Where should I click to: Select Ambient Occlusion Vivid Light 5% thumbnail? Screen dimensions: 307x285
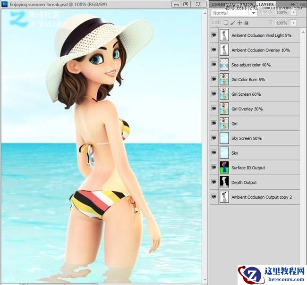[224, 35]
